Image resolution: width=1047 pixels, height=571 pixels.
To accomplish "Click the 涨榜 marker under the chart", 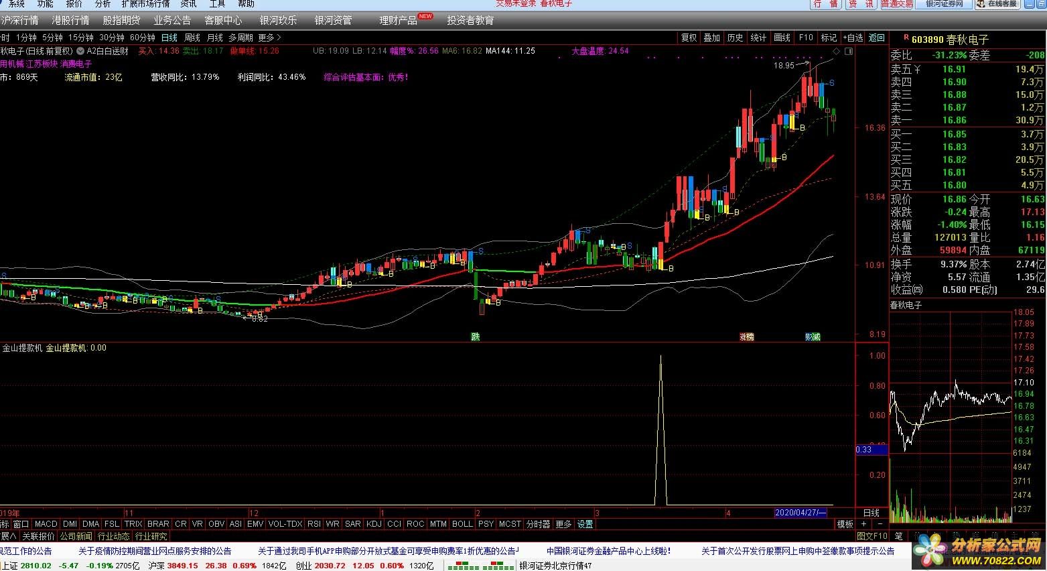I will (746, 336).
